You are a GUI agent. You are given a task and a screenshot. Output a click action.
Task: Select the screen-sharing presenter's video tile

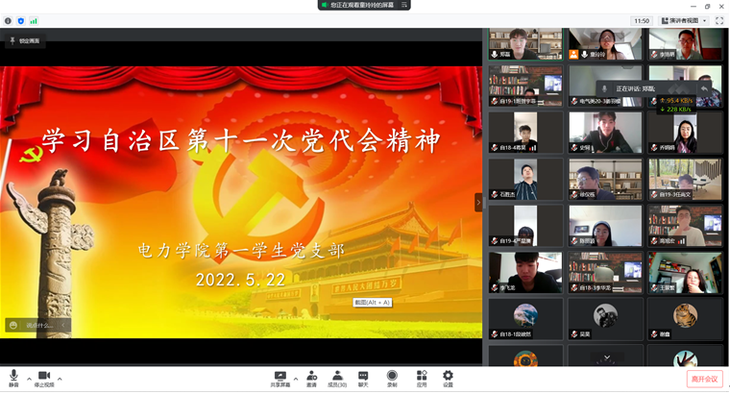(605, 44)
